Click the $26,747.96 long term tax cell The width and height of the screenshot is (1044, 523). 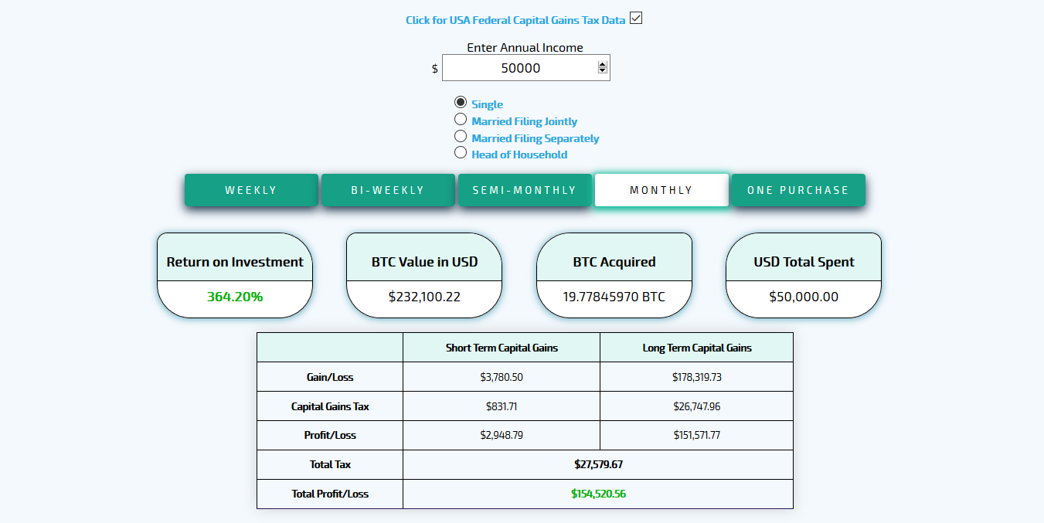[697, 406]
